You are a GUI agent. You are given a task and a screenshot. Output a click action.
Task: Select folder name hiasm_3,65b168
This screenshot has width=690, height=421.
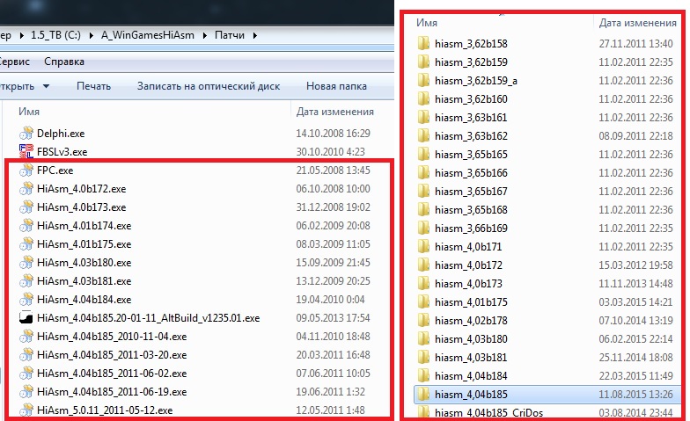pos(471,209)
